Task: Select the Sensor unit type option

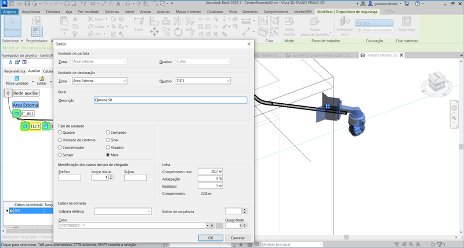Action: [x=60, y=155]
